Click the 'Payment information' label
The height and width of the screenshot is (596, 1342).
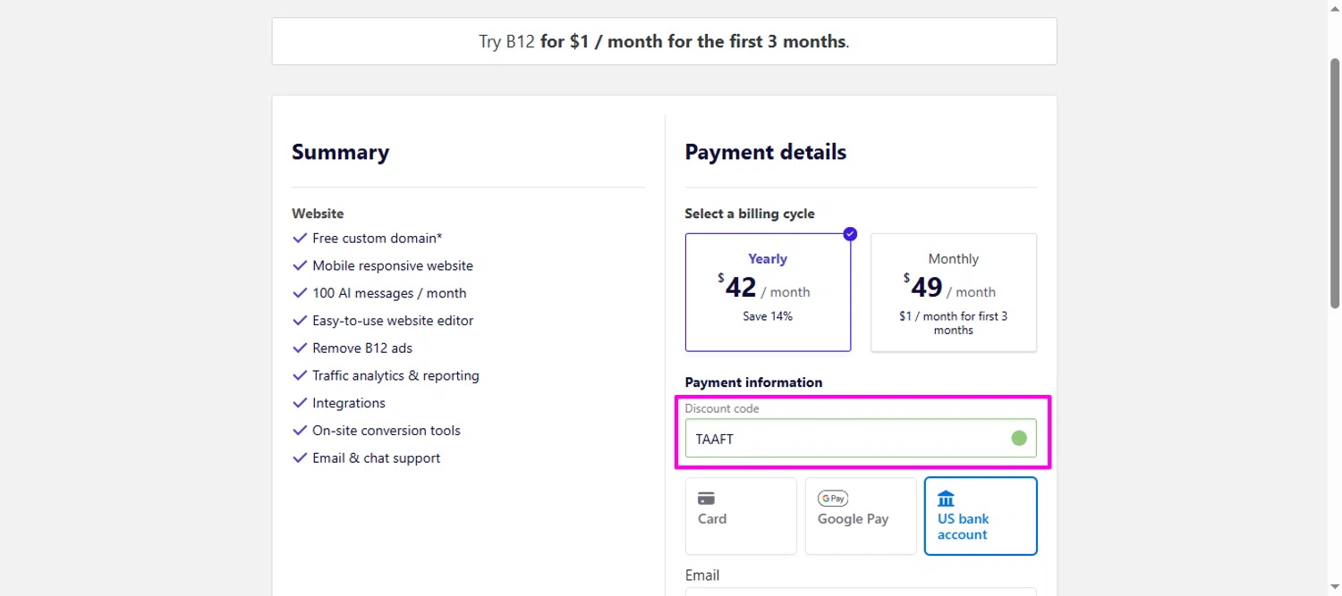click(x=753, y=382)
